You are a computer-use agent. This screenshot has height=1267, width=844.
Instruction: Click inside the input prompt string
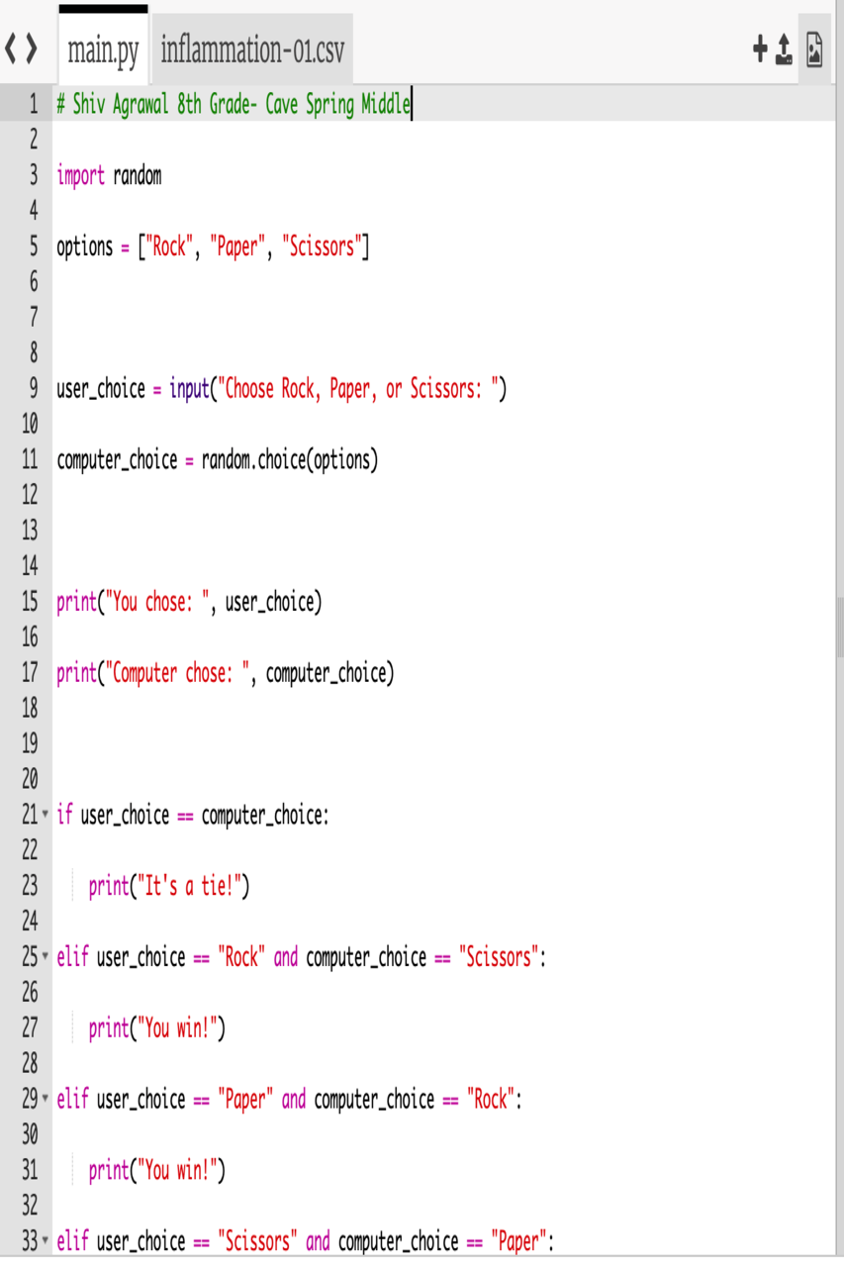pyautogui.click(x=356, y=389)
